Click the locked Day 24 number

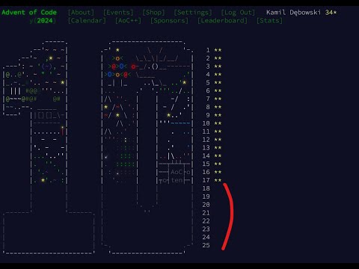[x=206, y=237]
